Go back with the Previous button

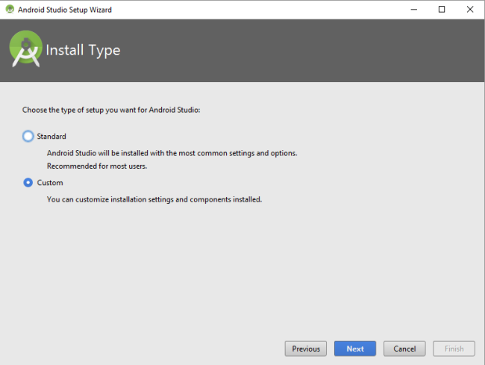(306, 349)
